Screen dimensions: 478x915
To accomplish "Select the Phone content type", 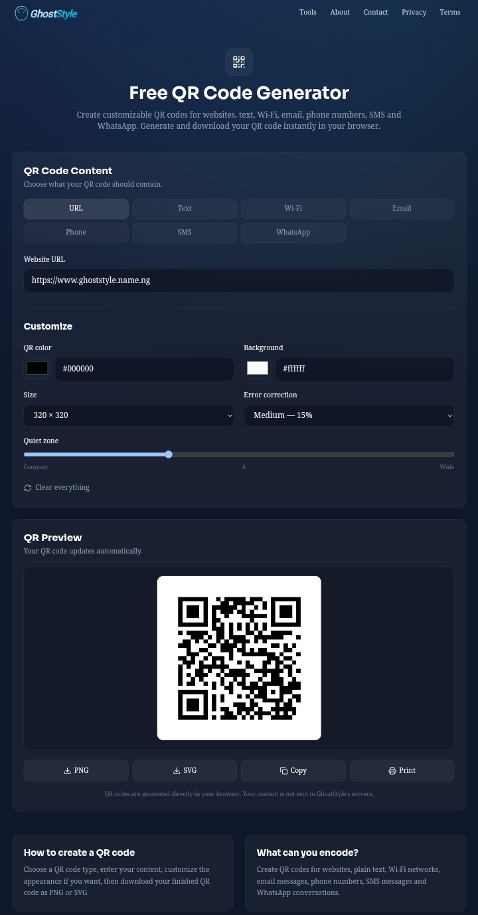I will (x=76, y=233).
